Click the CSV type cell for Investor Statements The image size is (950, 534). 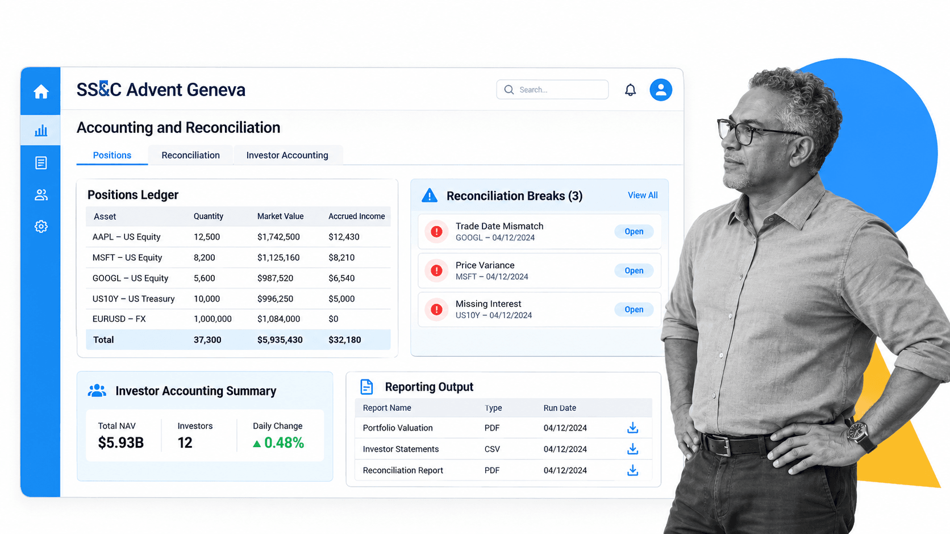492,449
